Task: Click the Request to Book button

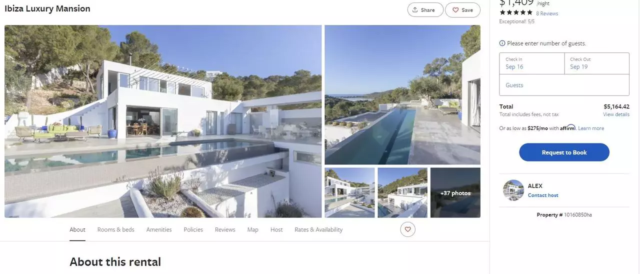Action: (x=564, y=152)
